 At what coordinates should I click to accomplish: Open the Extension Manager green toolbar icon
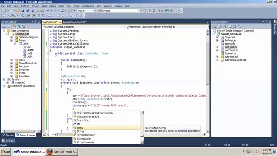click(167, 10)
